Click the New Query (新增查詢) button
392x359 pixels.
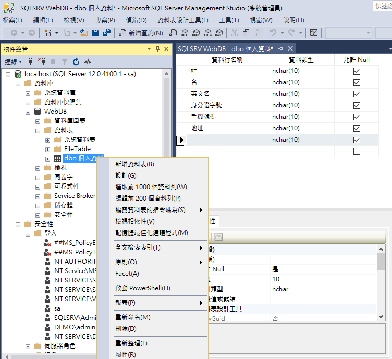[141, 33]
